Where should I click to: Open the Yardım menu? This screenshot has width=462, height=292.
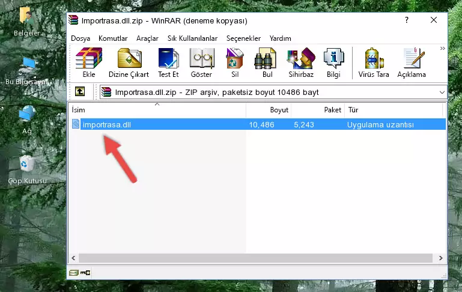pos(280,38)
